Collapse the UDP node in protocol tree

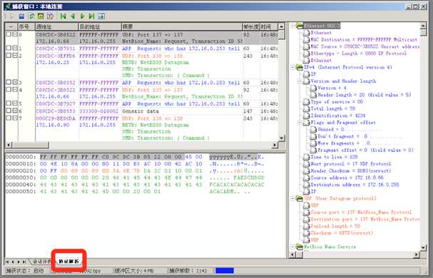tap(292, 198)
